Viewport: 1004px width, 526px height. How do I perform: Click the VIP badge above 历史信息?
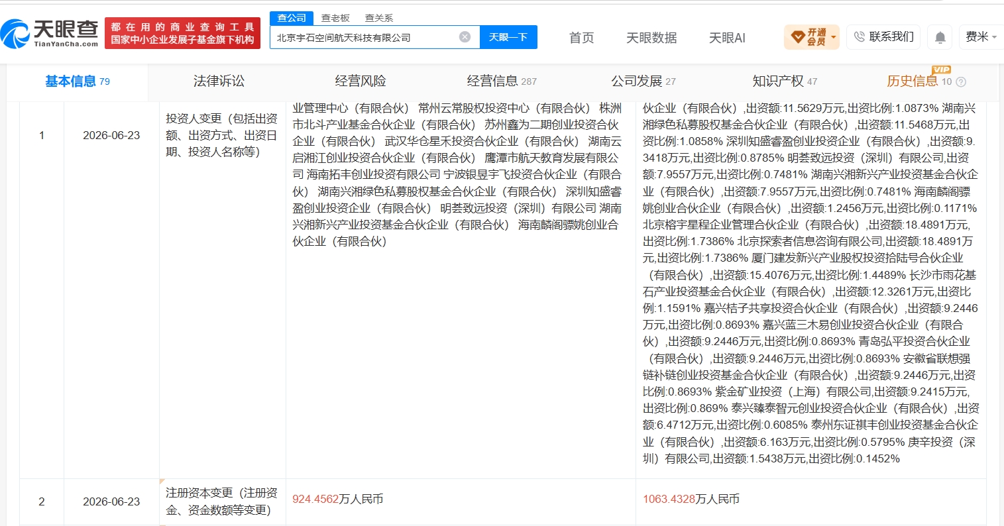click(941, 70)
